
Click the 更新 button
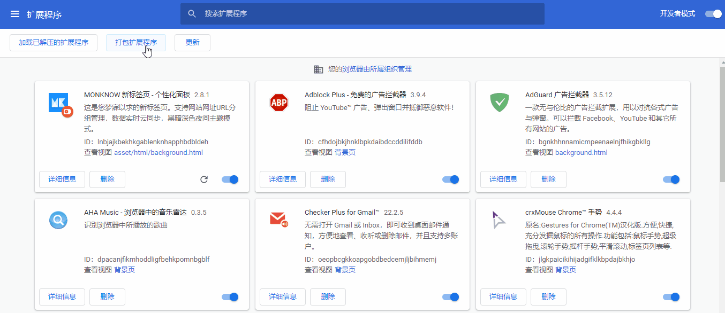click(x=192, y=42)
